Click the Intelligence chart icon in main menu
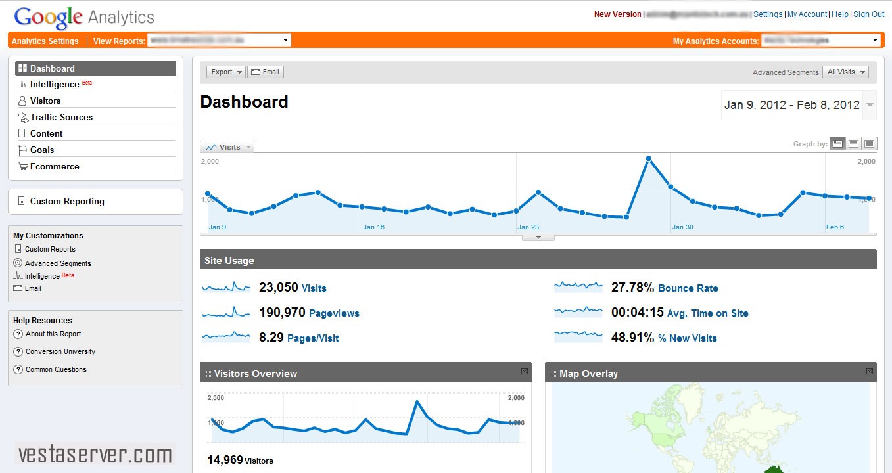 (x=23, y=84)
